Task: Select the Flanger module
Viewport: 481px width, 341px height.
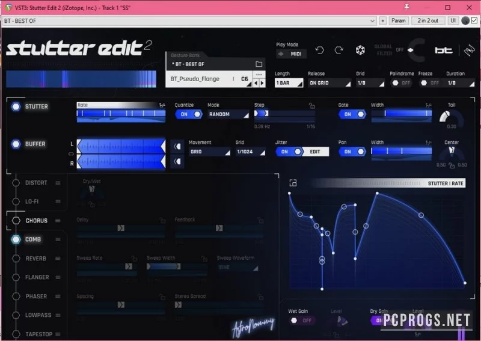Action: coord(37,277)
